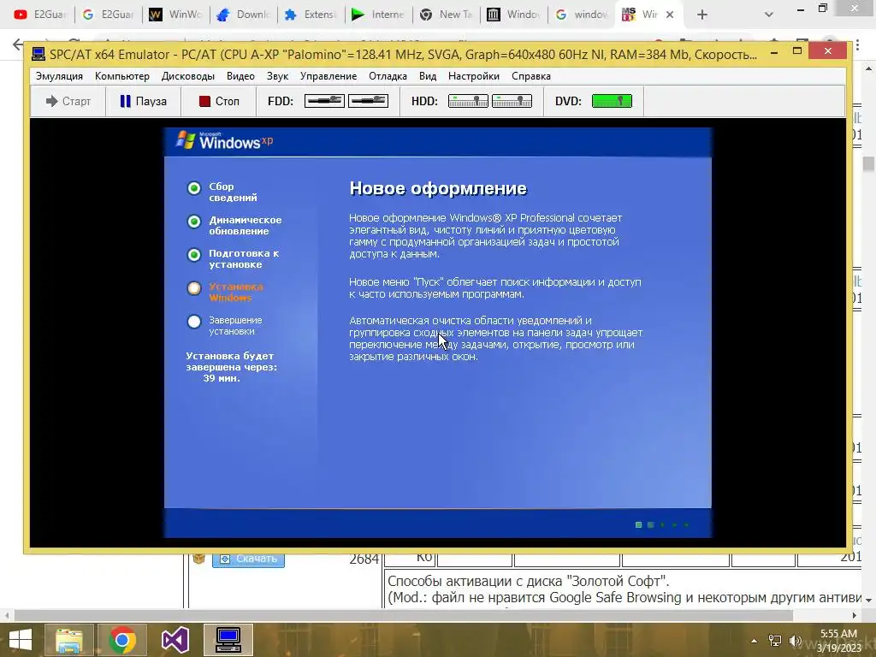Switch to the Windov archive browser tab
The width and height of the screenshot is (876, 657).
(x=513, y=15)
